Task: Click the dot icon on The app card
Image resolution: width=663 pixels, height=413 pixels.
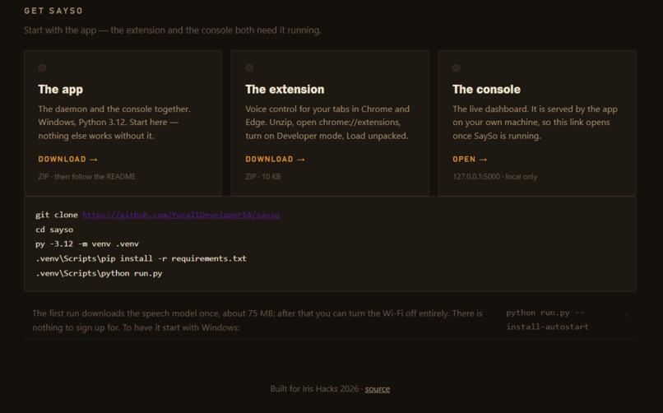Action: tap(42, 68)
